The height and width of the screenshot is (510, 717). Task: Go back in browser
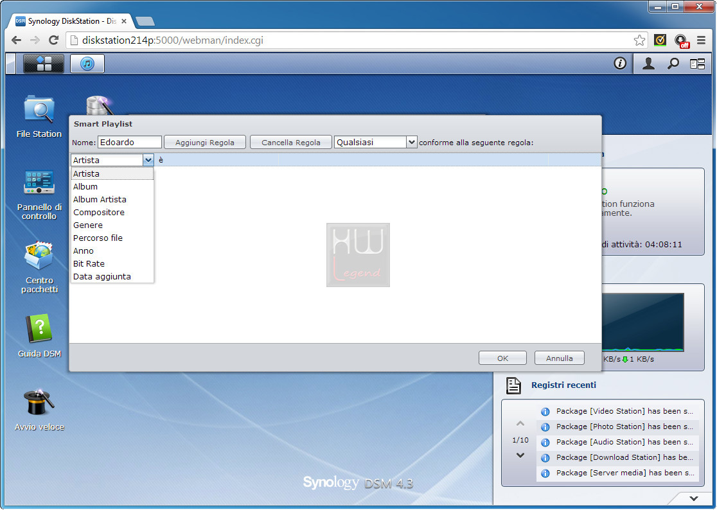click(x=16, y=40)
